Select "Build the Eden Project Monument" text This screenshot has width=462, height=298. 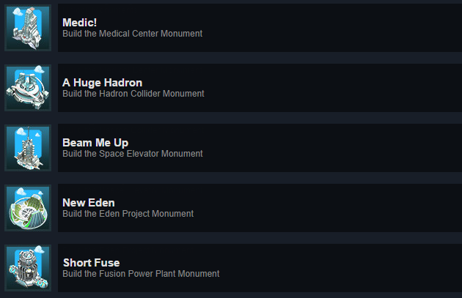(x=128, y=214)
